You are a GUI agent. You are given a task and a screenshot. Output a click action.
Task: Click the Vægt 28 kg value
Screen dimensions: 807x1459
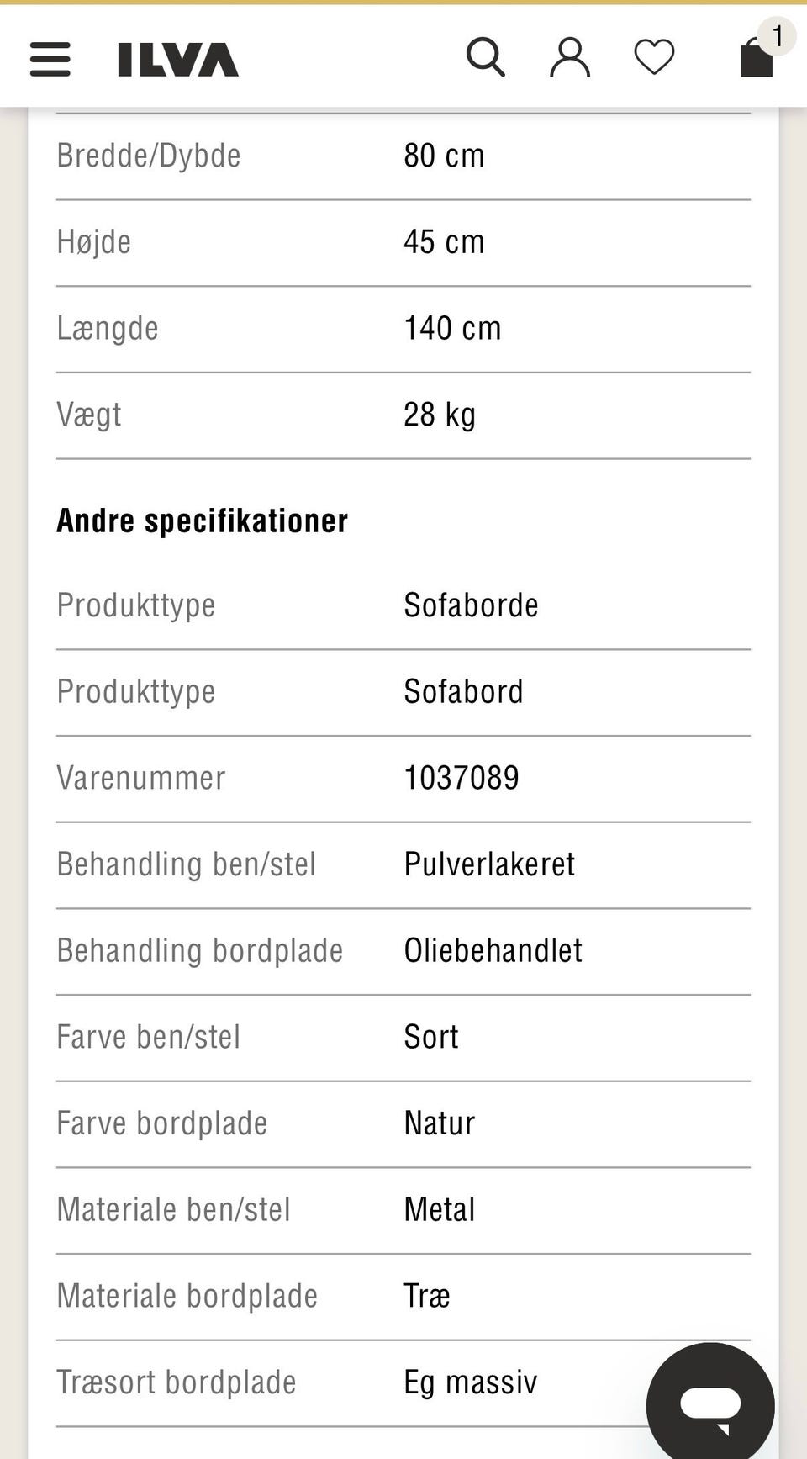pos(440,415)
